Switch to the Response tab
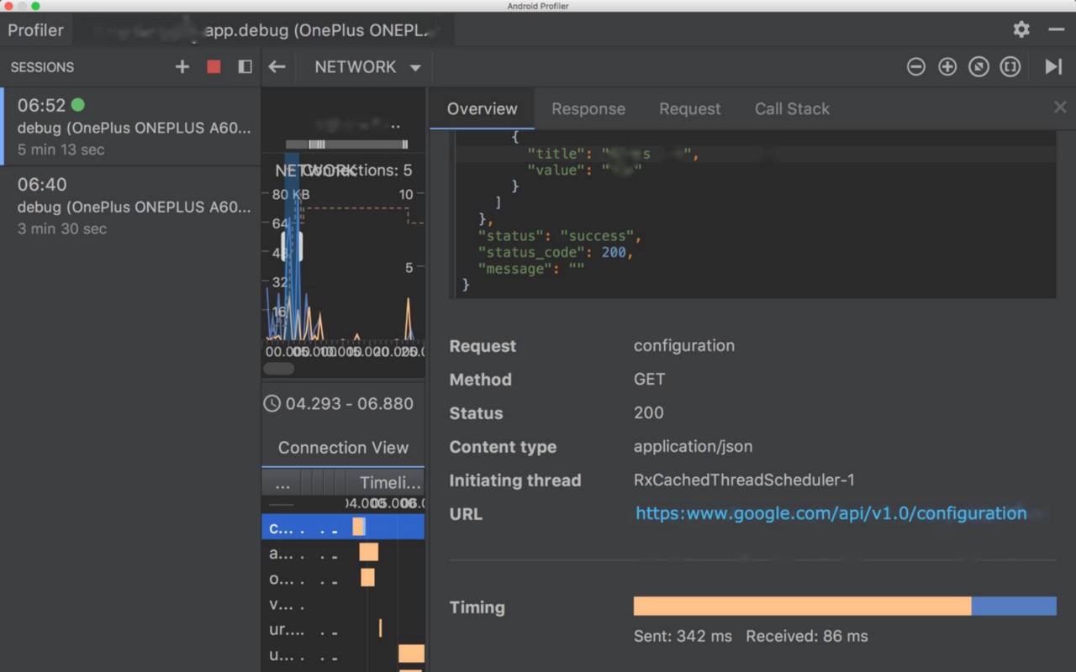1076x672 pixels. coord(588,108)
